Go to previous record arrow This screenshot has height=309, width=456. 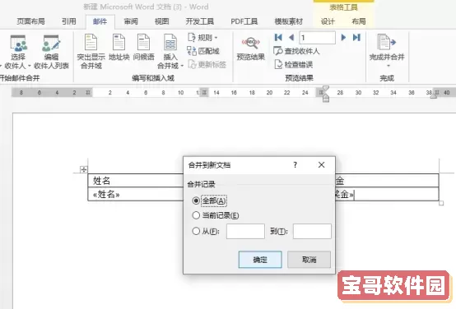pos(291,38)
